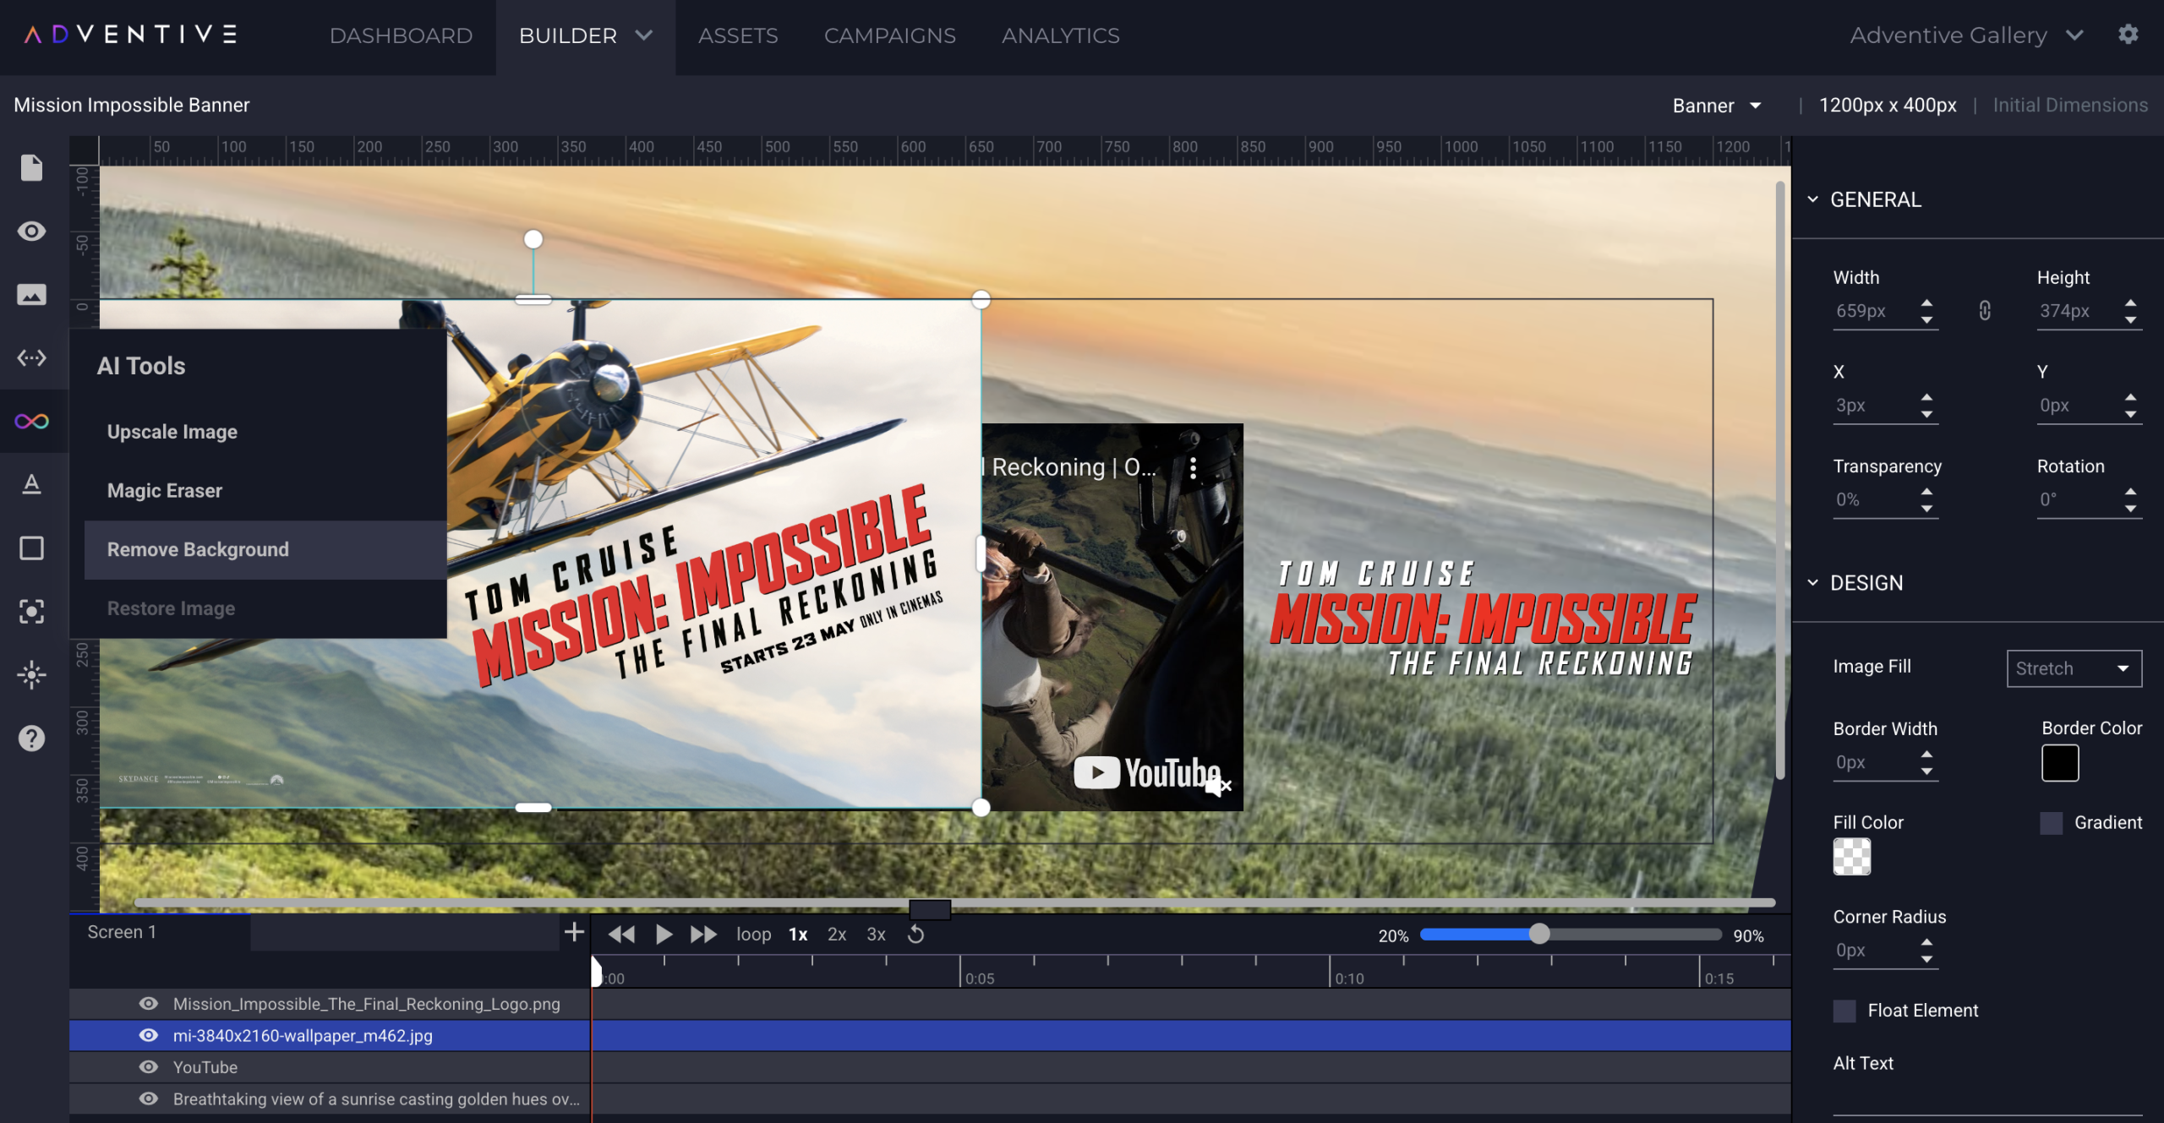Click Restore Image in AI Tools
Screen dimensions: 2164x1123
pos(265,608)
